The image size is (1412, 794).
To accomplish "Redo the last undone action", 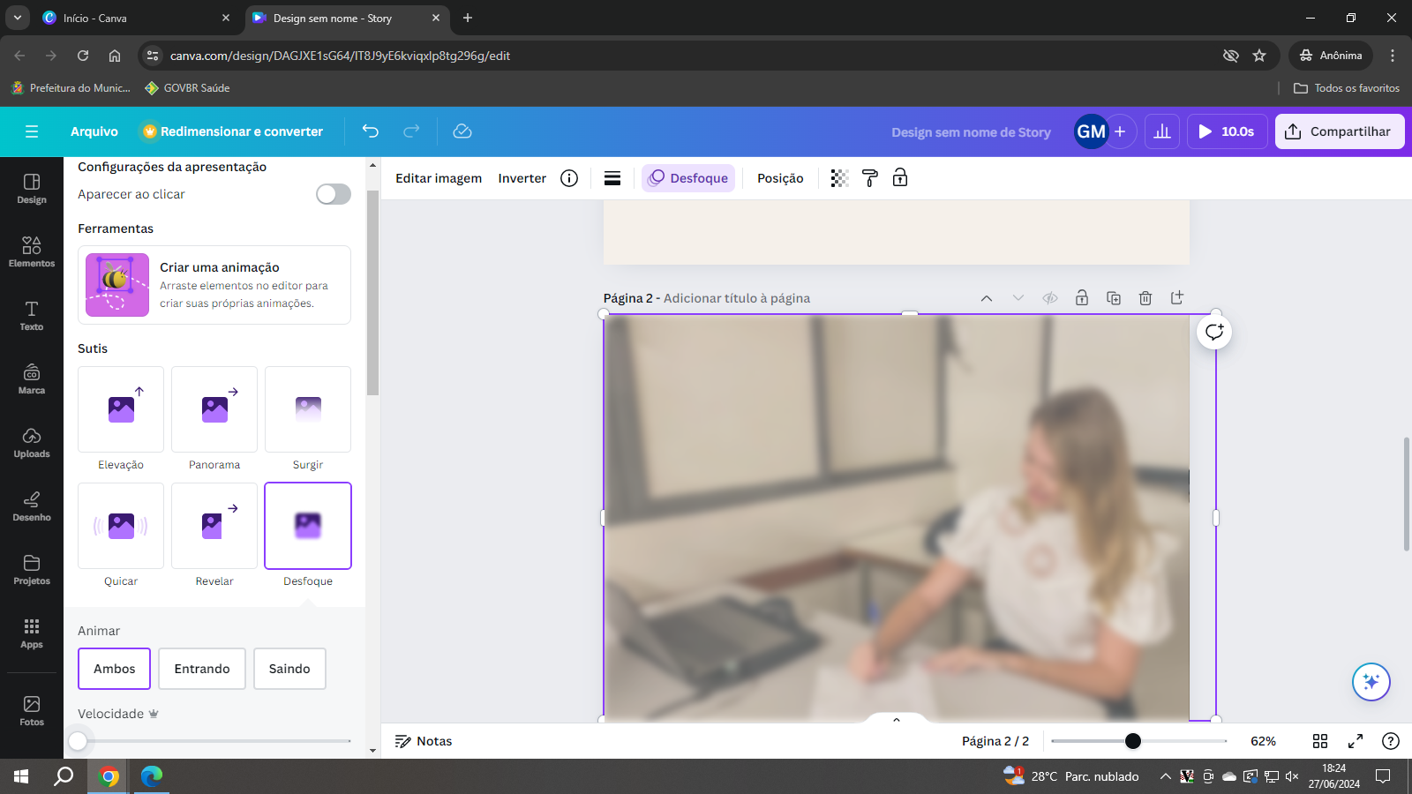I will click(x=411, y=131).
